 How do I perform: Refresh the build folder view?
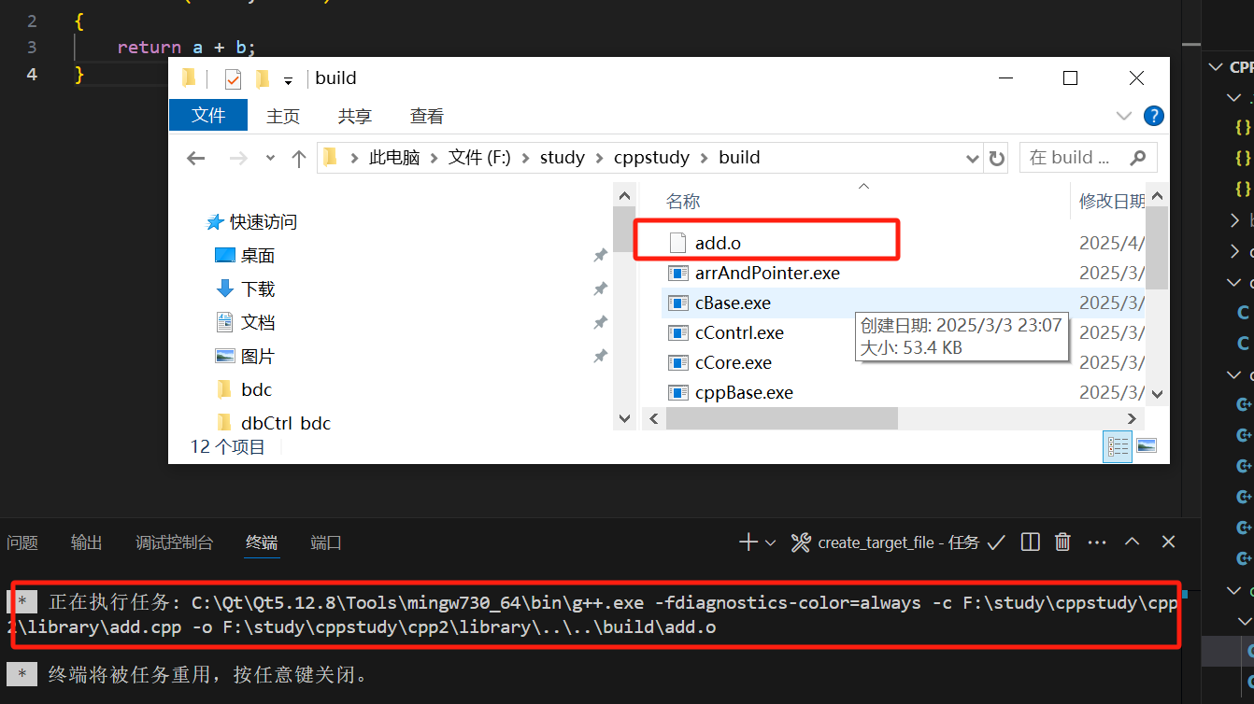997,158
